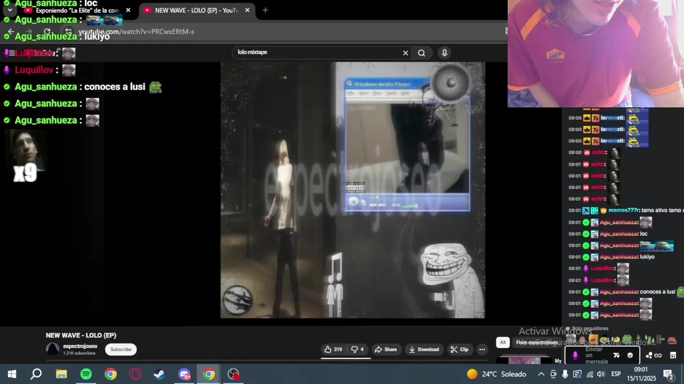Click the 7TV emote icon in chat box
The width and height of the screenshot is (684, 384).
tap(616, 355)
